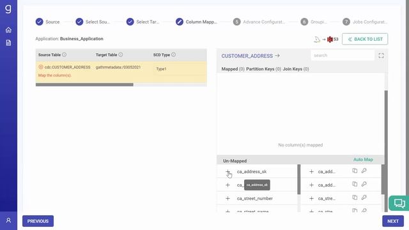Image resolution: width=409 pixels, height=230 pixels.
Task: Click the S3 target icon
Action: pyautogui.click(x=330, y=39)
